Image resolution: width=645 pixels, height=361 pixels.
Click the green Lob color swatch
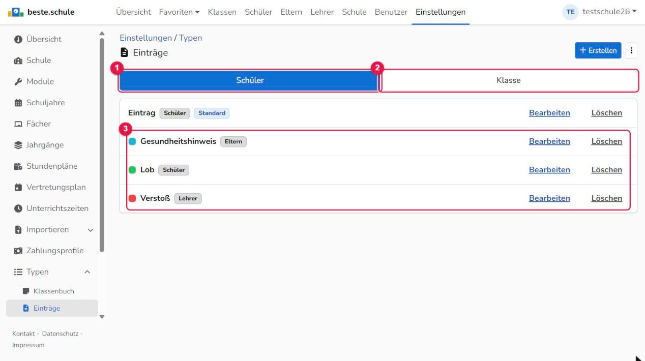click(132, 170)
